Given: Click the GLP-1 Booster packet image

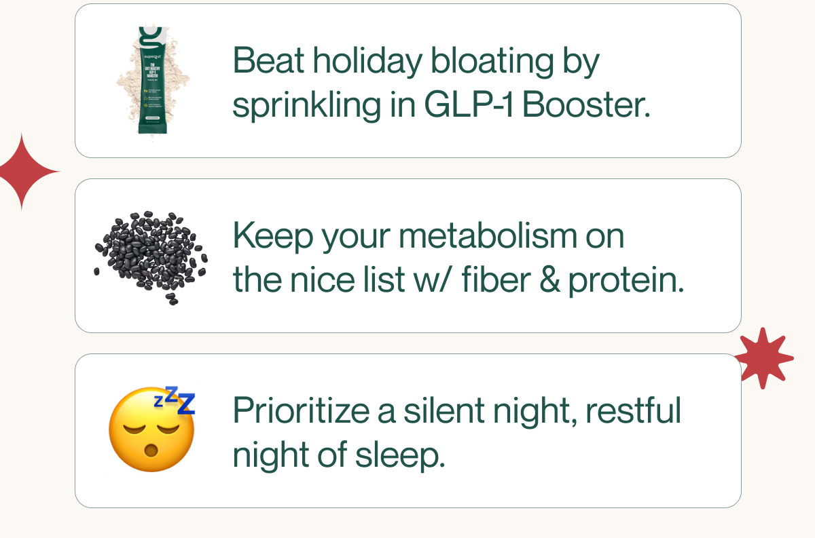Looking at the screenshot, I should click(x=152, y=80).
